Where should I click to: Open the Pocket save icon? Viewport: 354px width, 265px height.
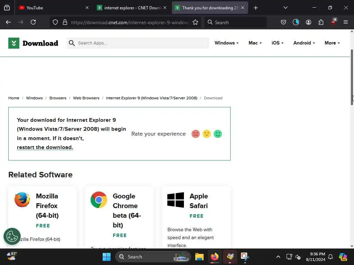(x=283, y=22)
